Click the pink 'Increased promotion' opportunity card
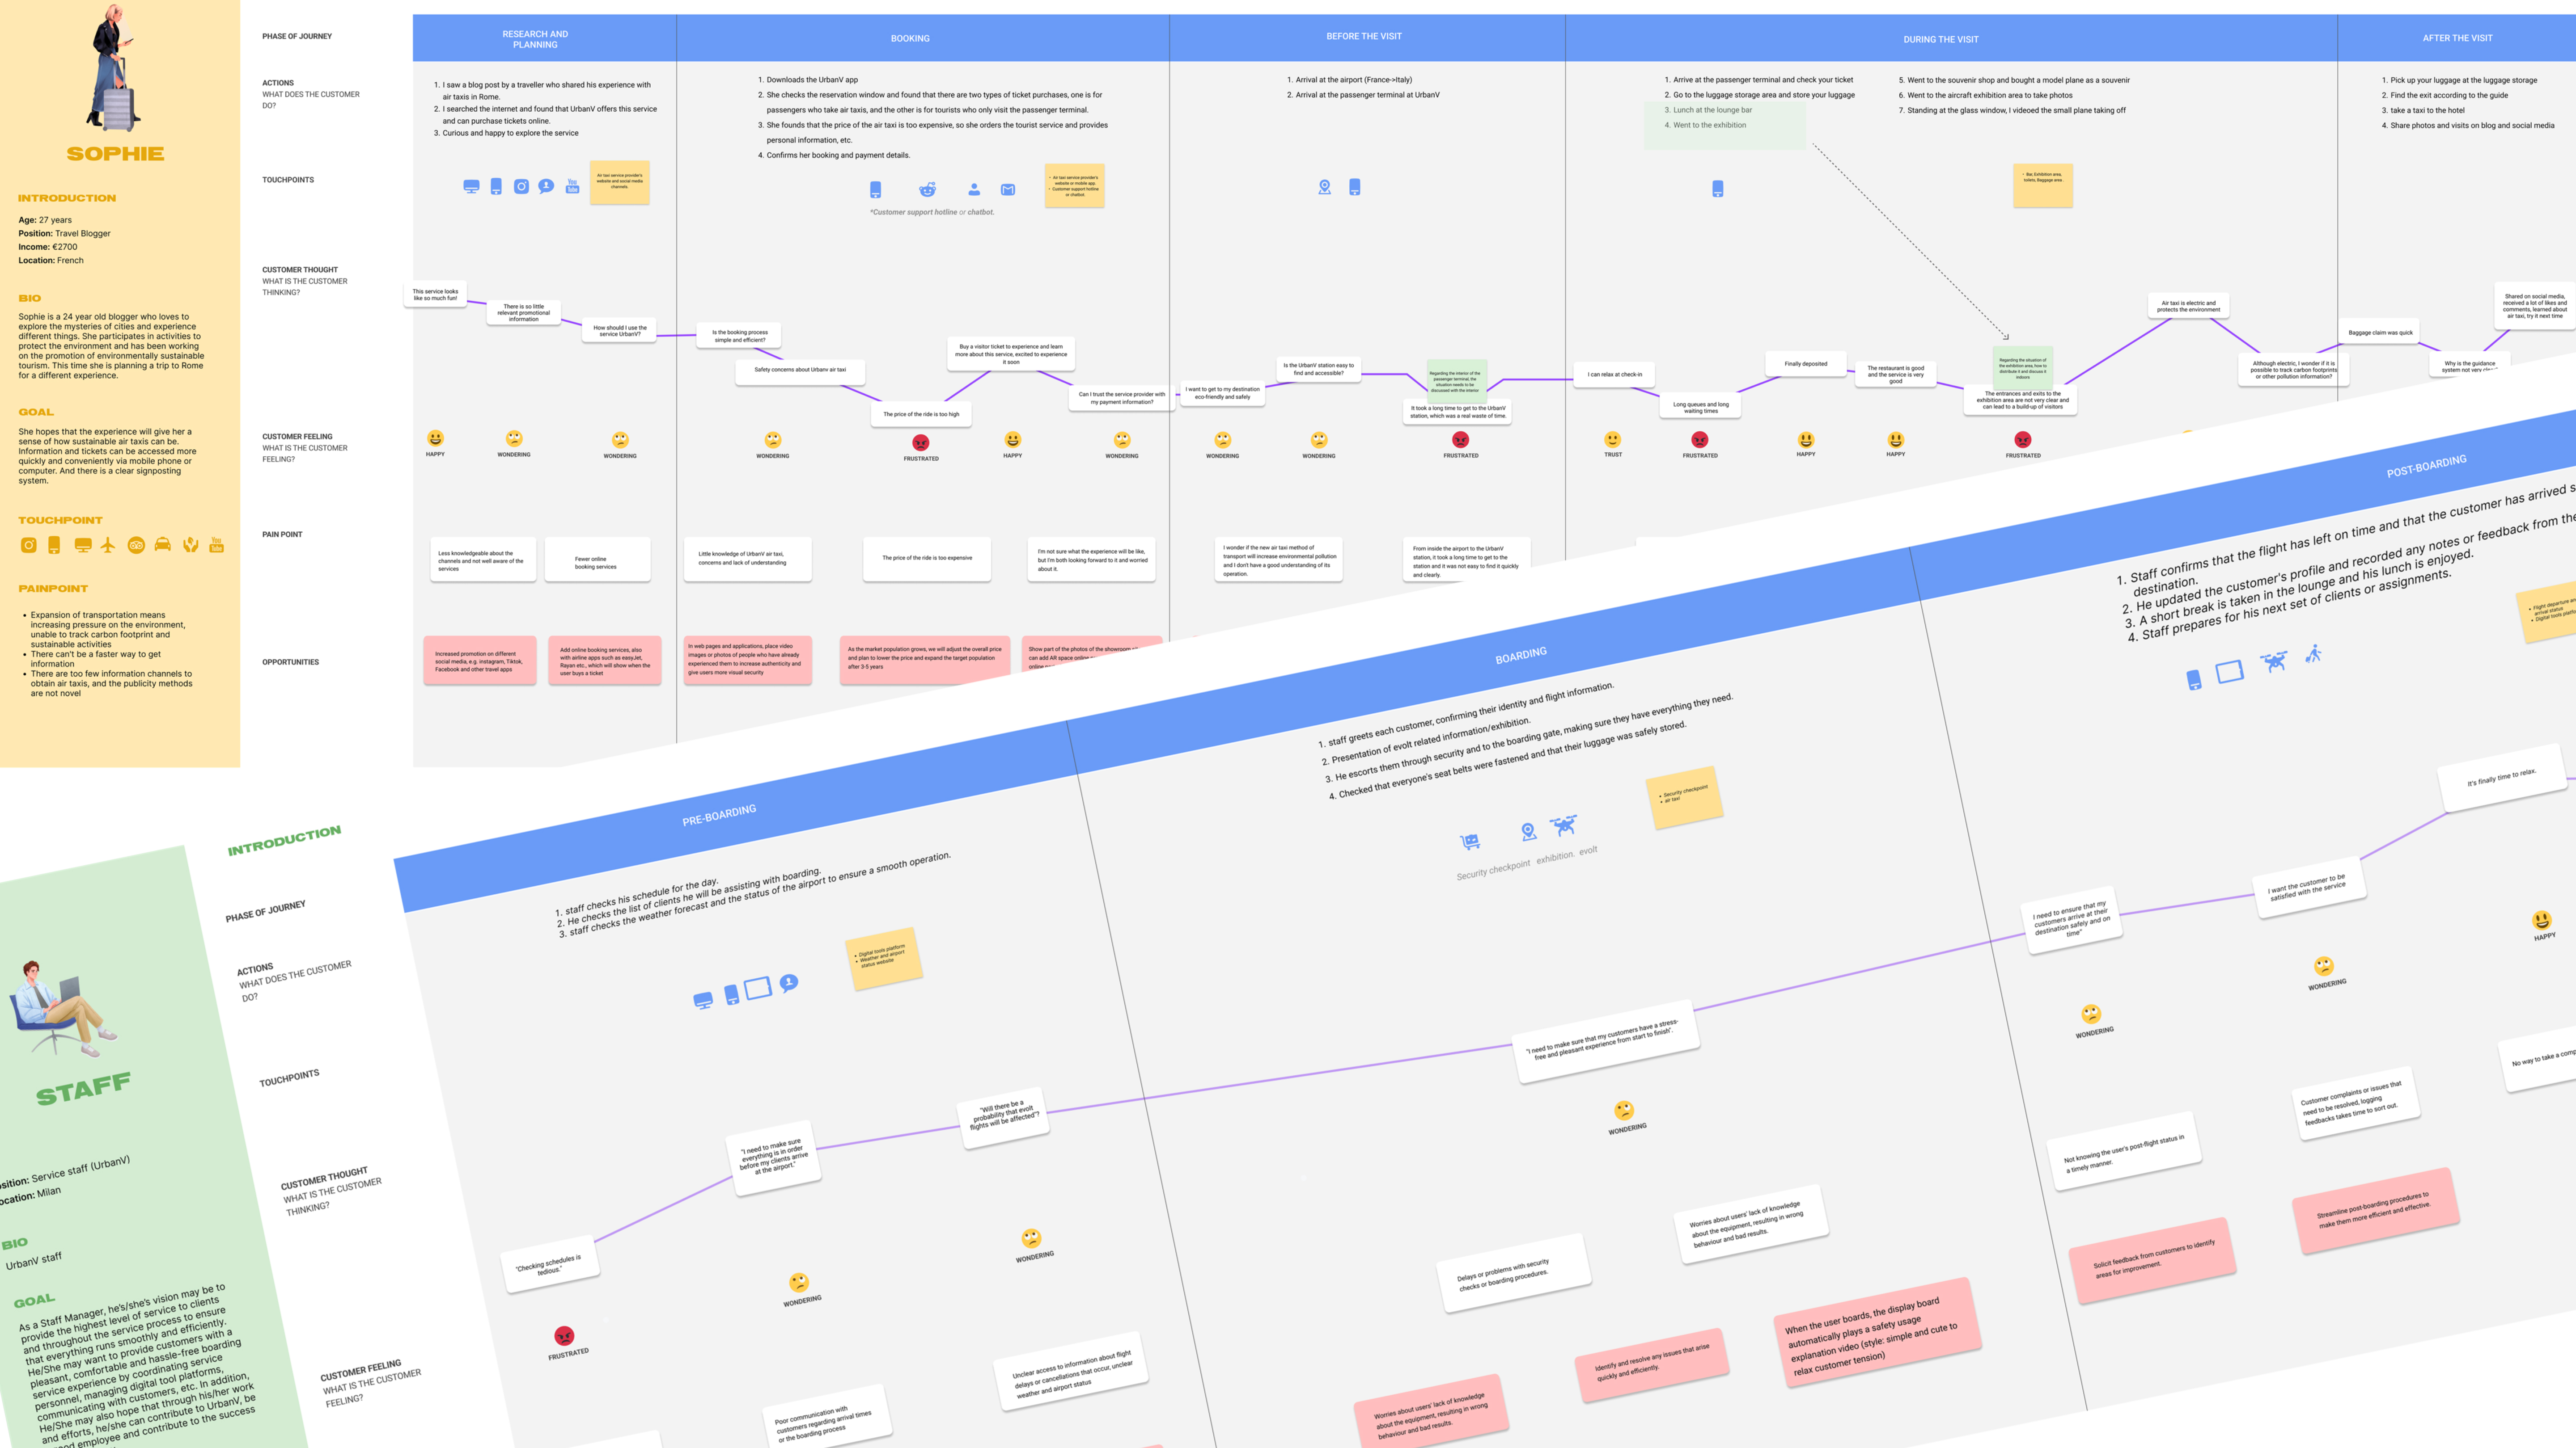 480,661
